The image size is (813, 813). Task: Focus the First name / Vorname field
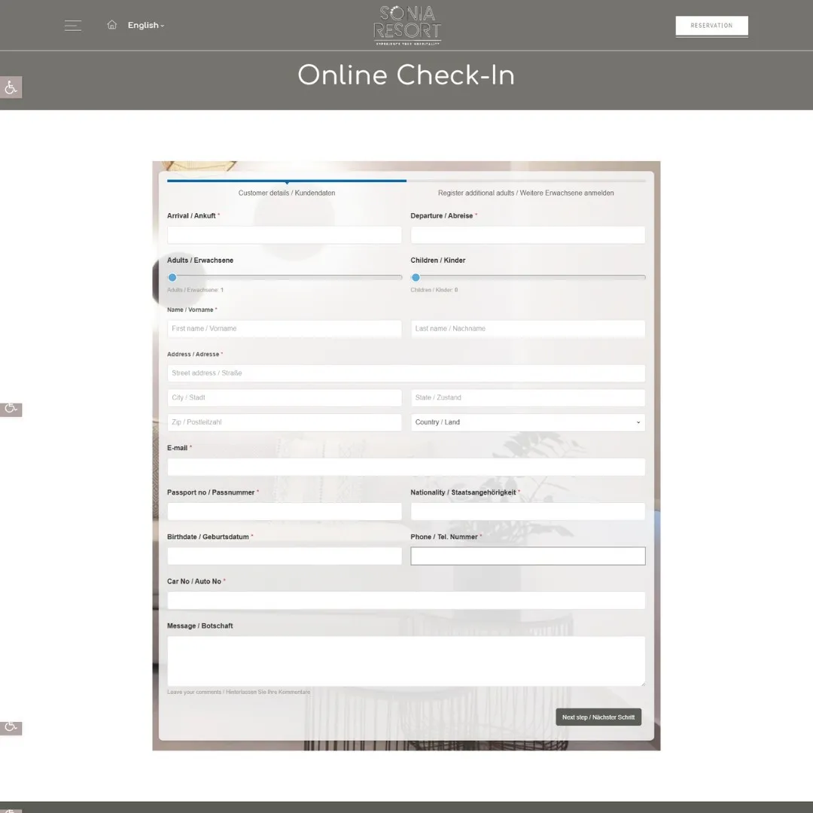pos(284,329)
